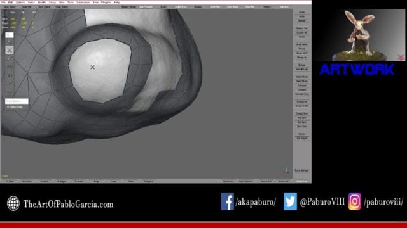This screenshot has width=407, height=228.
Task: Click the Merge button
Action: coord(302,49)
